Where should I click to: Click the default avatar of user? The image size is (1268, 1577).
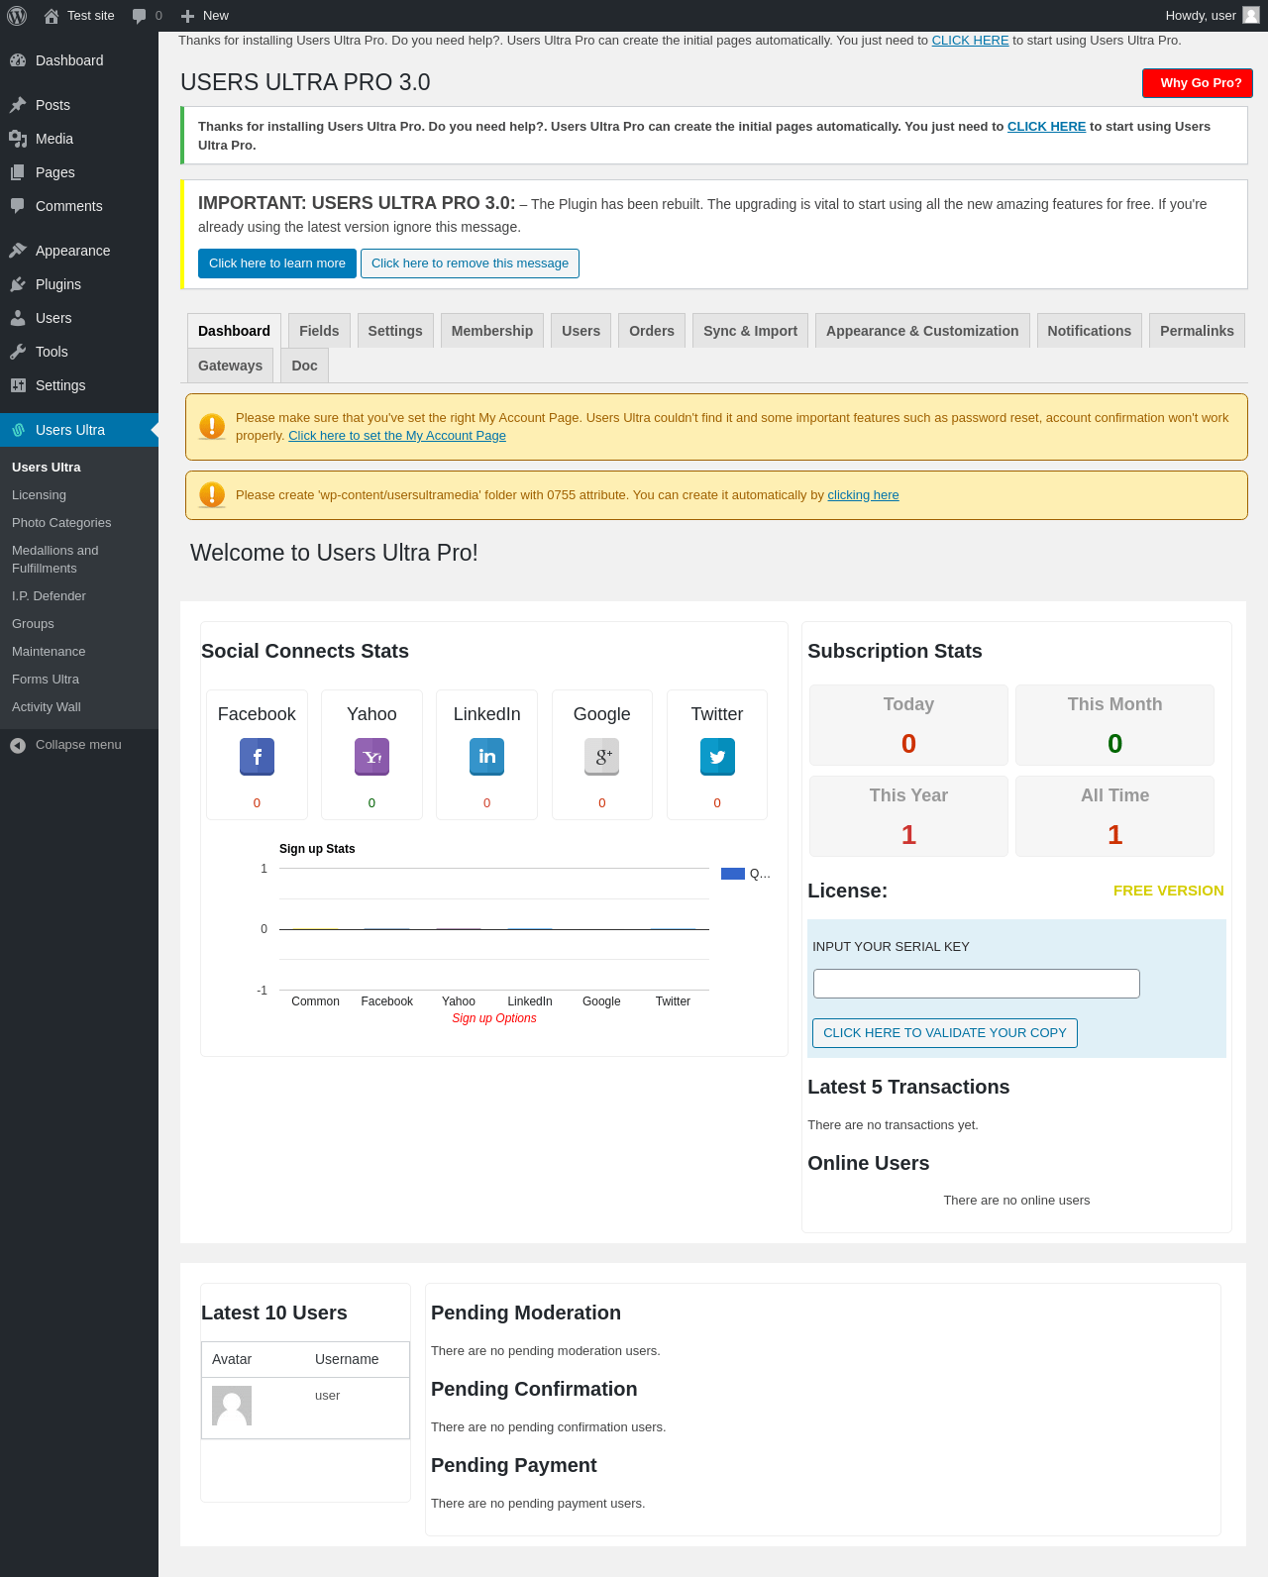coord(232,1406)
